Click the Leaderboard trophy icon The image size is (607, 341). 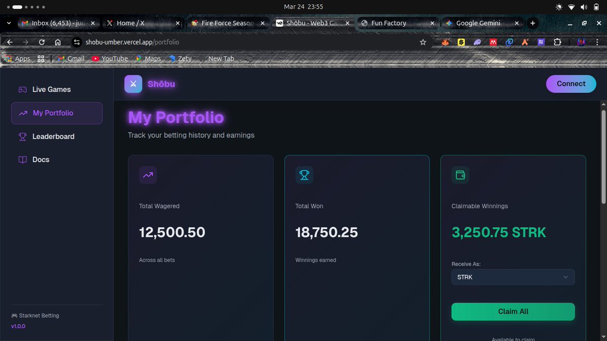23,136
